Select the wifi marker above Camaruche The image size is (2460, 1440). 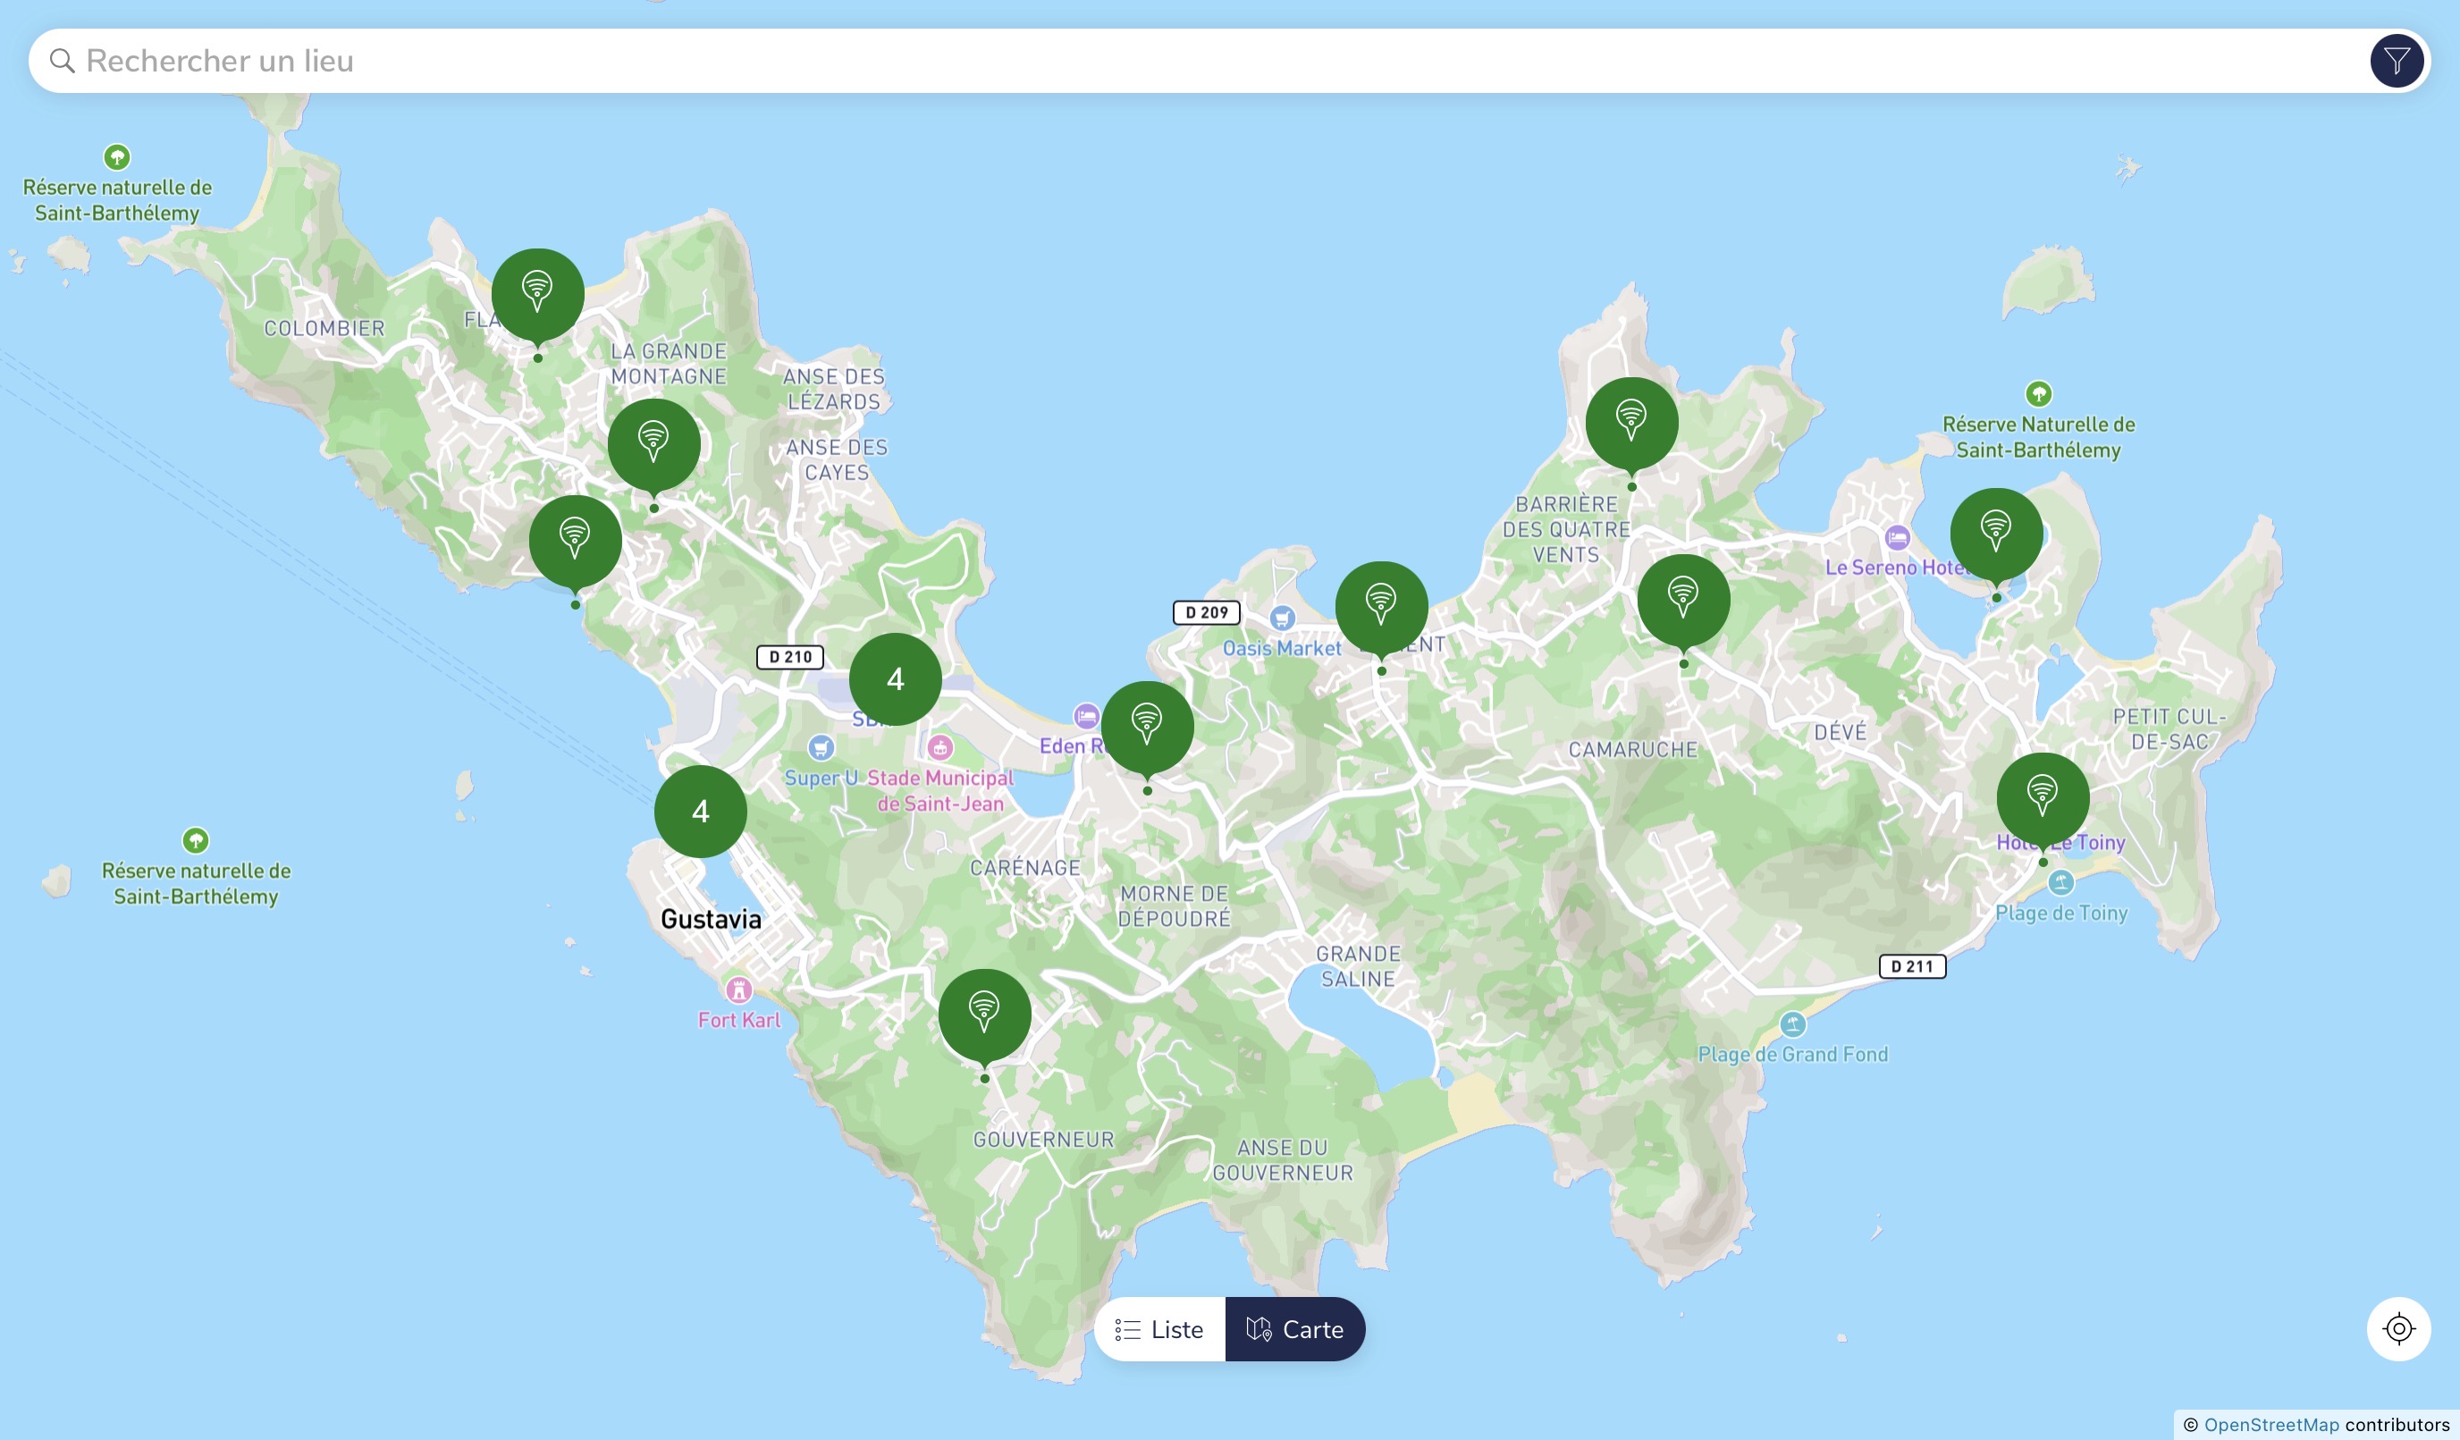(1683, 600)
